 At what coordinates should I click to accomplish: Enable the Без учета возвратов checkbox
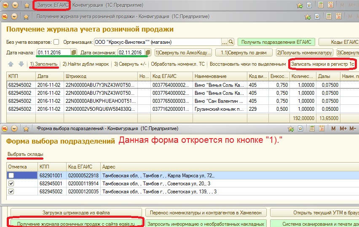[56, 42]
